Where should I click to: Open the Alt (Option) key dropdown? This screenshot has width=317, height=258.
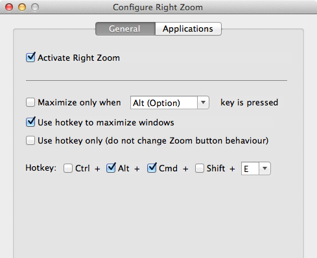[170, 103]
